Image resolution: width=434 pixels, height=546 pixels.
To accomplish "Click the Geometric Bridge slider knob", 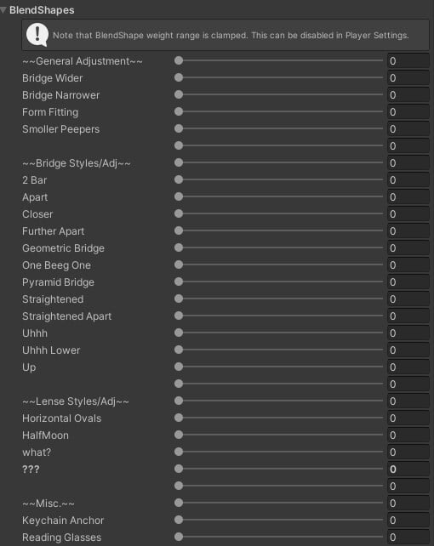I will [179, 248].
